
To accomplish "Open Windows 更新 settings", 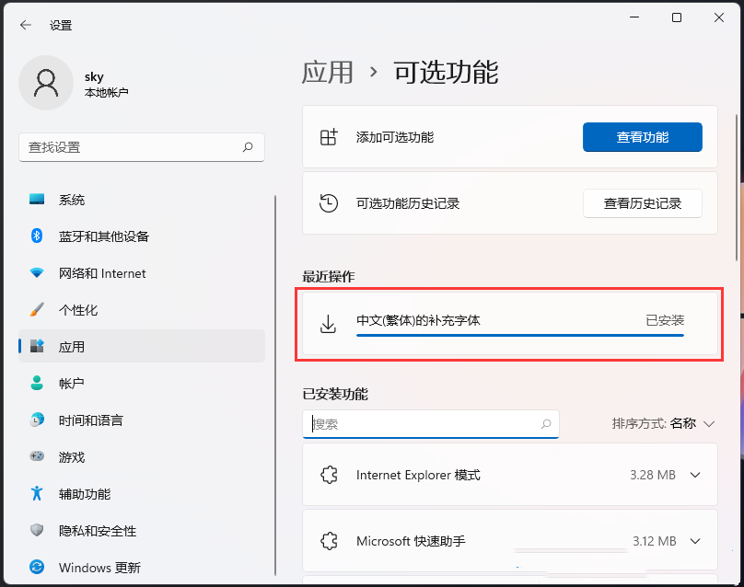I will 142,567.
